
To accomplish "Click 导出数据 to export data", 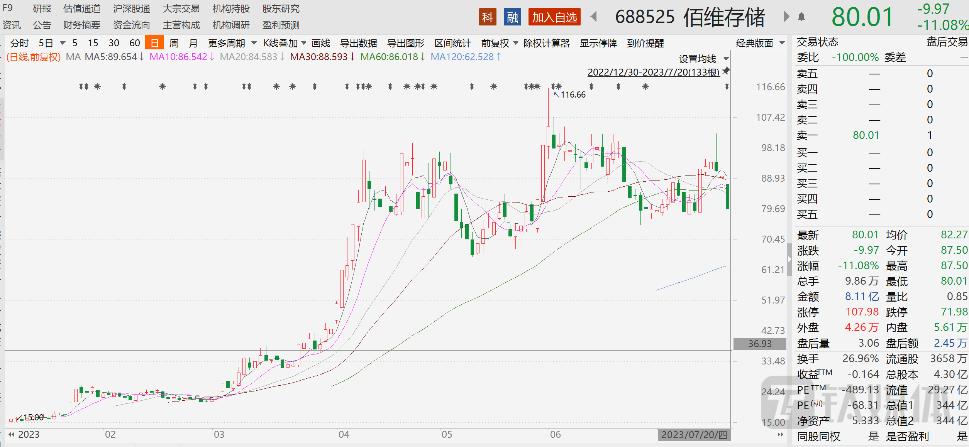I will click(x=358, y=43).
